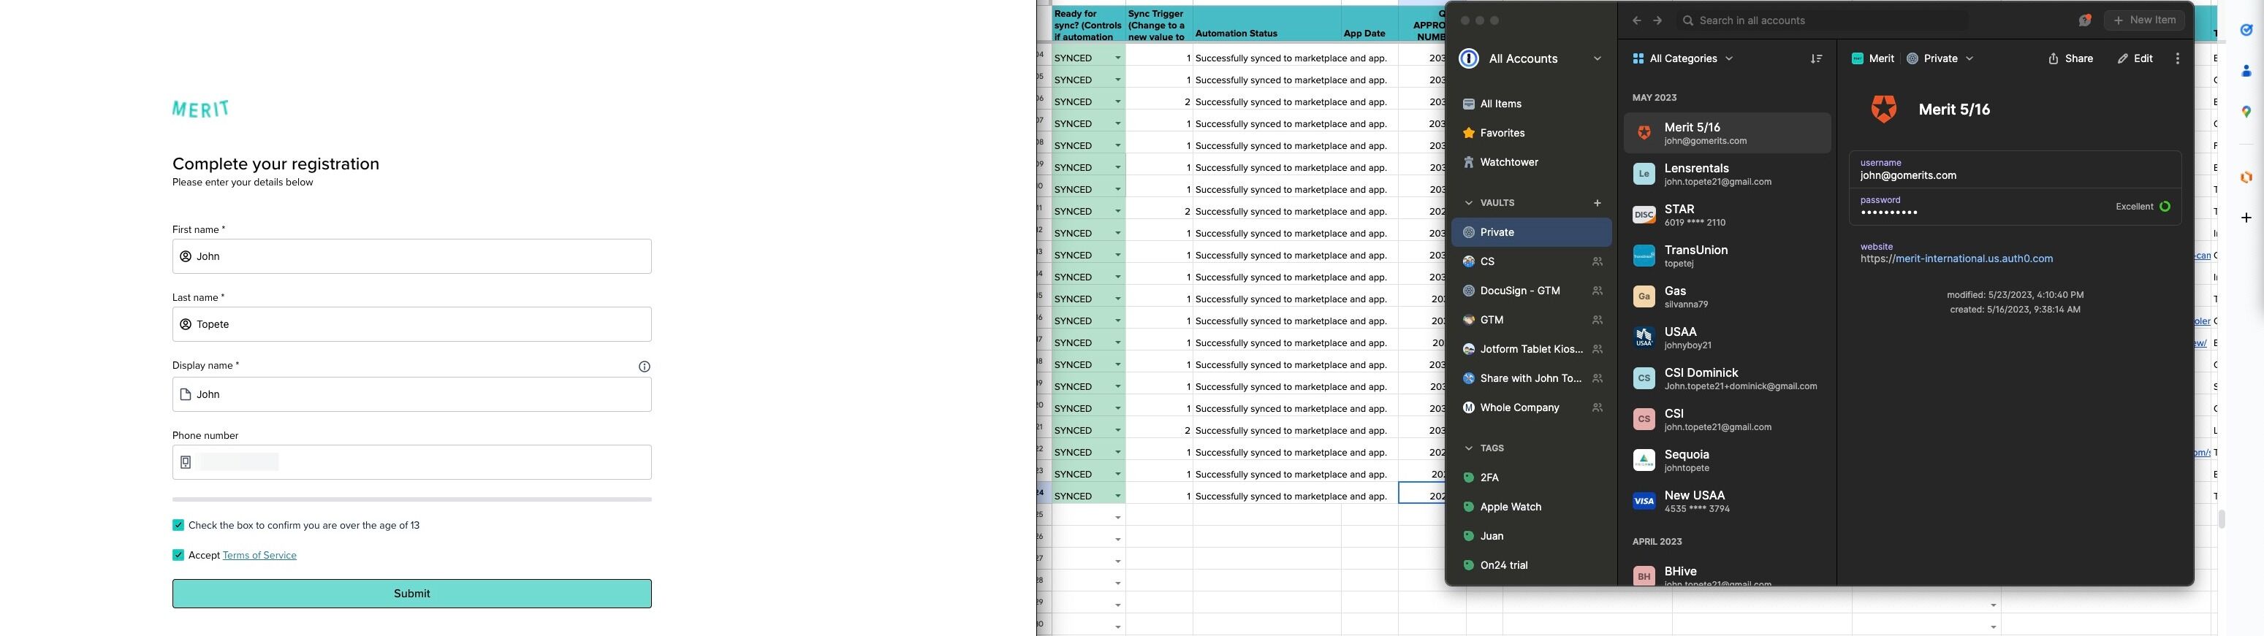Select the Gas item in list
Image resolution: width=2264 pixels, height=636 pixels.
coord(1727,297)
